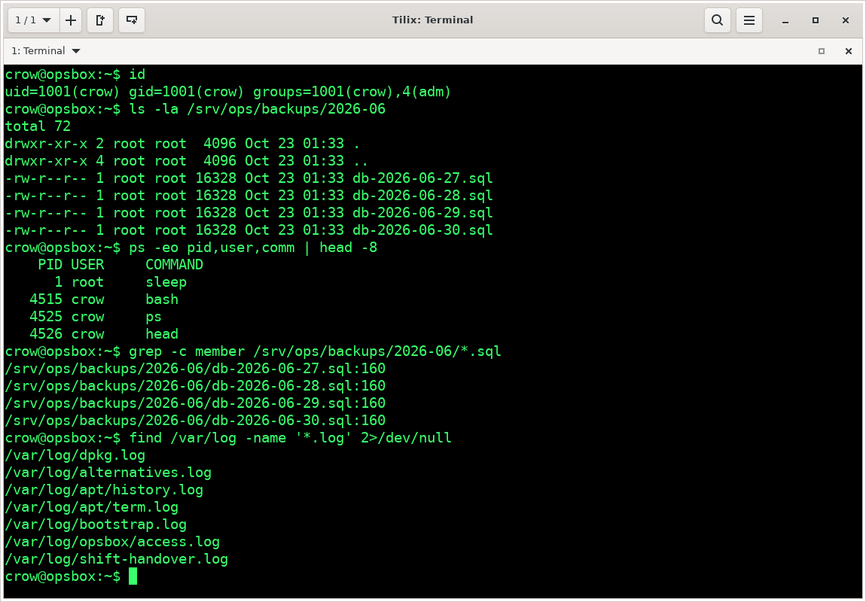Viewport: 866px width, 602px height.
Task: Click the PID 4515 bash row
Action: point(104,299)
